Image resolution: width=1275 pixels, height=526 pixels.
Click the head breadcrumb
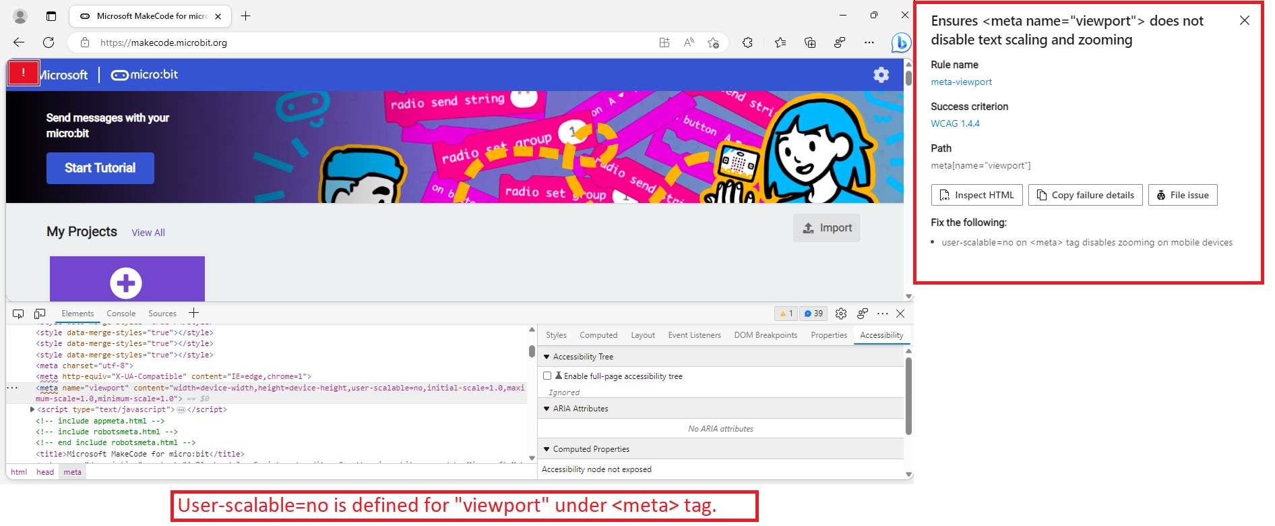pos(45,472)
